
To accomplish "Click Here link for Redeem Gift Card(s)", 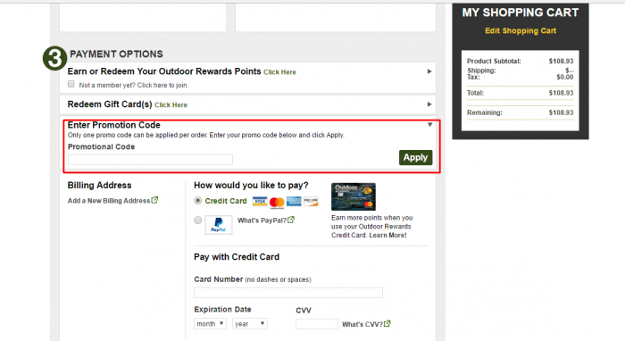I will pos(171,104).
